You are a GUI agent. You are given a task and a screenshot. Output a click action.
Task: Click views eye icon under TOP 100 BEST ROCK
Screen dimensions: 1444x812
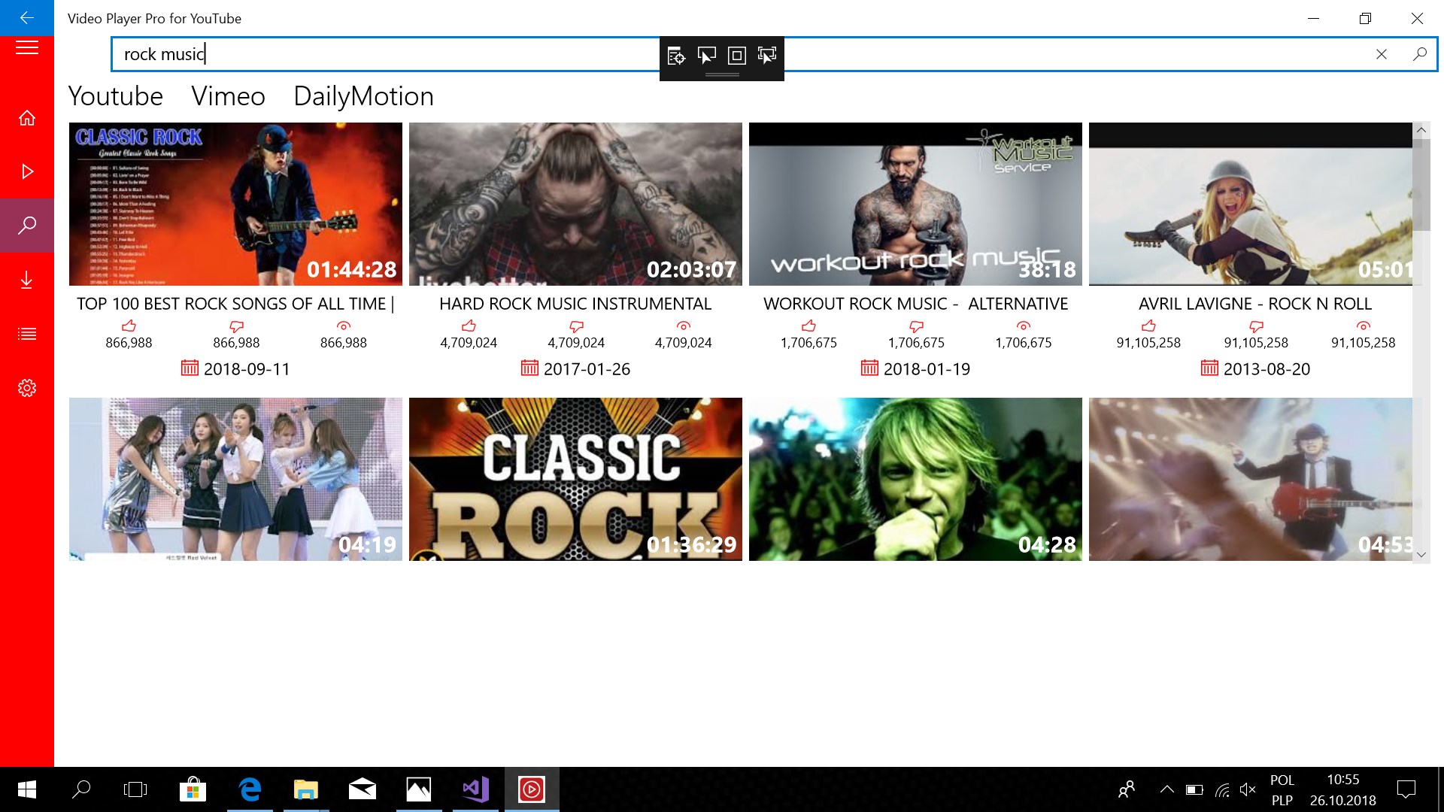tap(344, 326)
